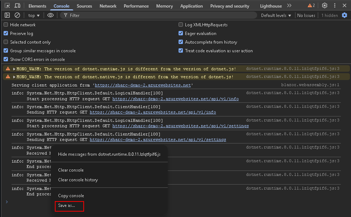Select the Inspect element tool
The image size is (351, 217).
[x=7, y=6]
